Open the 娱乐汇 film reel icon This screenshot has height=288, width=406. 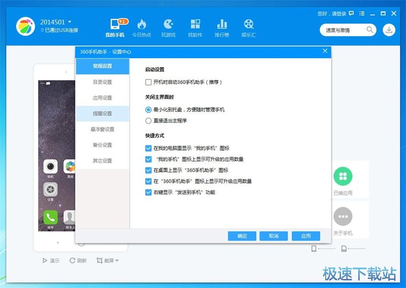[248, 24]
